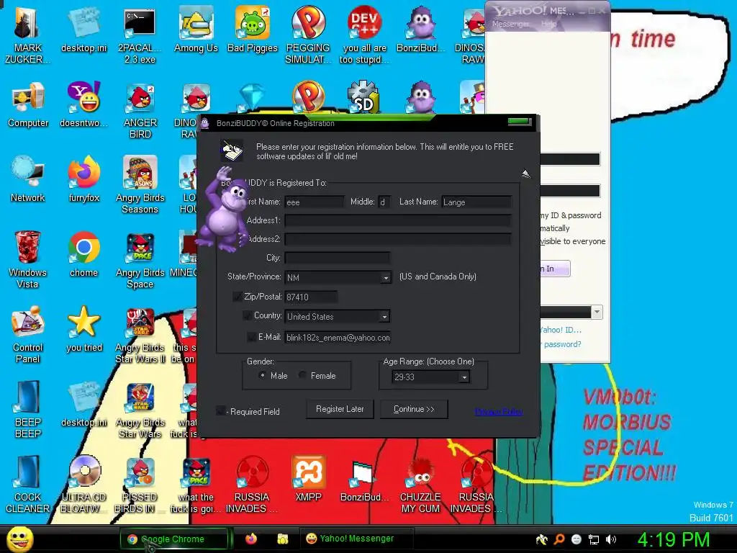Open the Yahoo 'doesntwo...' desktop icon
The width and height of the screenshot is (737, 553).
pyautogui.click(x=83, y=104)
